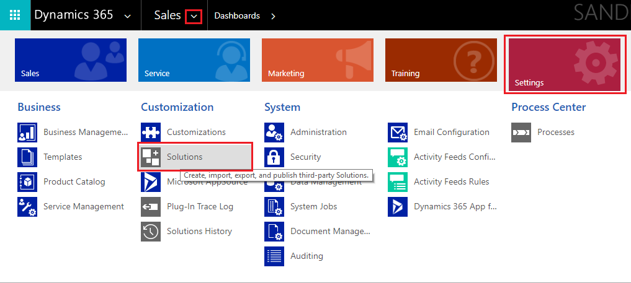Open the Settings tile
The image size is (631, 283).
565,64
